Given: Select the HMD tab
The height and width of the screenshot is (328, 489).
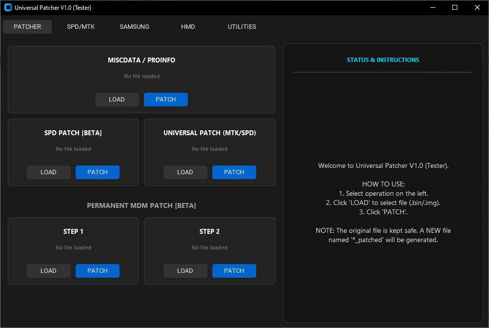Looking at the screenshot, I should [x=188, y=27].
